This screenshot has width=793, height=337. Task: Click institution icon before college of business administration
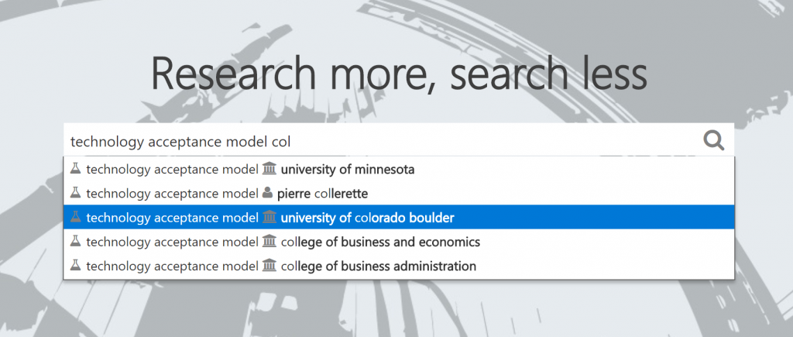[269, 267]
